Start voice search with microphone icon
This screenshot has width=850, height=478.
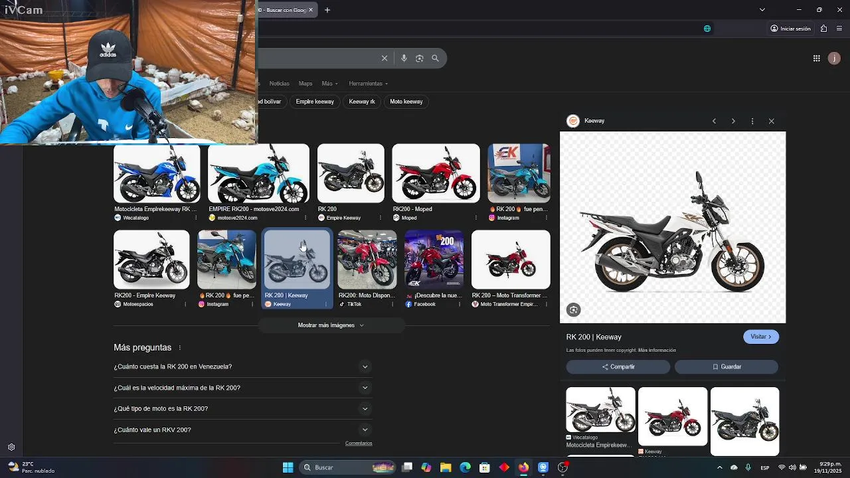pos(404,58)
